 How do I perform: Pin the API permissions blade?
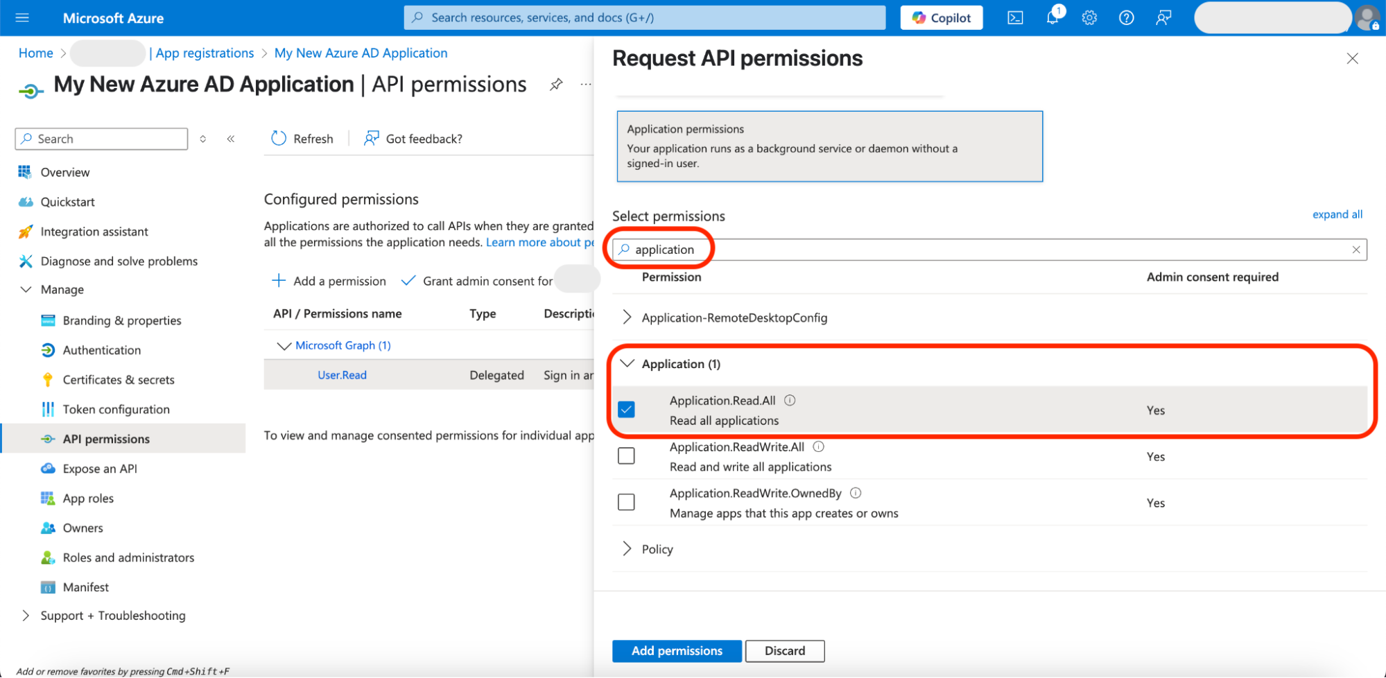556,85
